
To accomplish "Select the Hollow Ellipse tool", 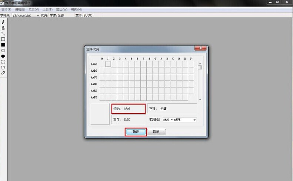I will tap(3, 51).
